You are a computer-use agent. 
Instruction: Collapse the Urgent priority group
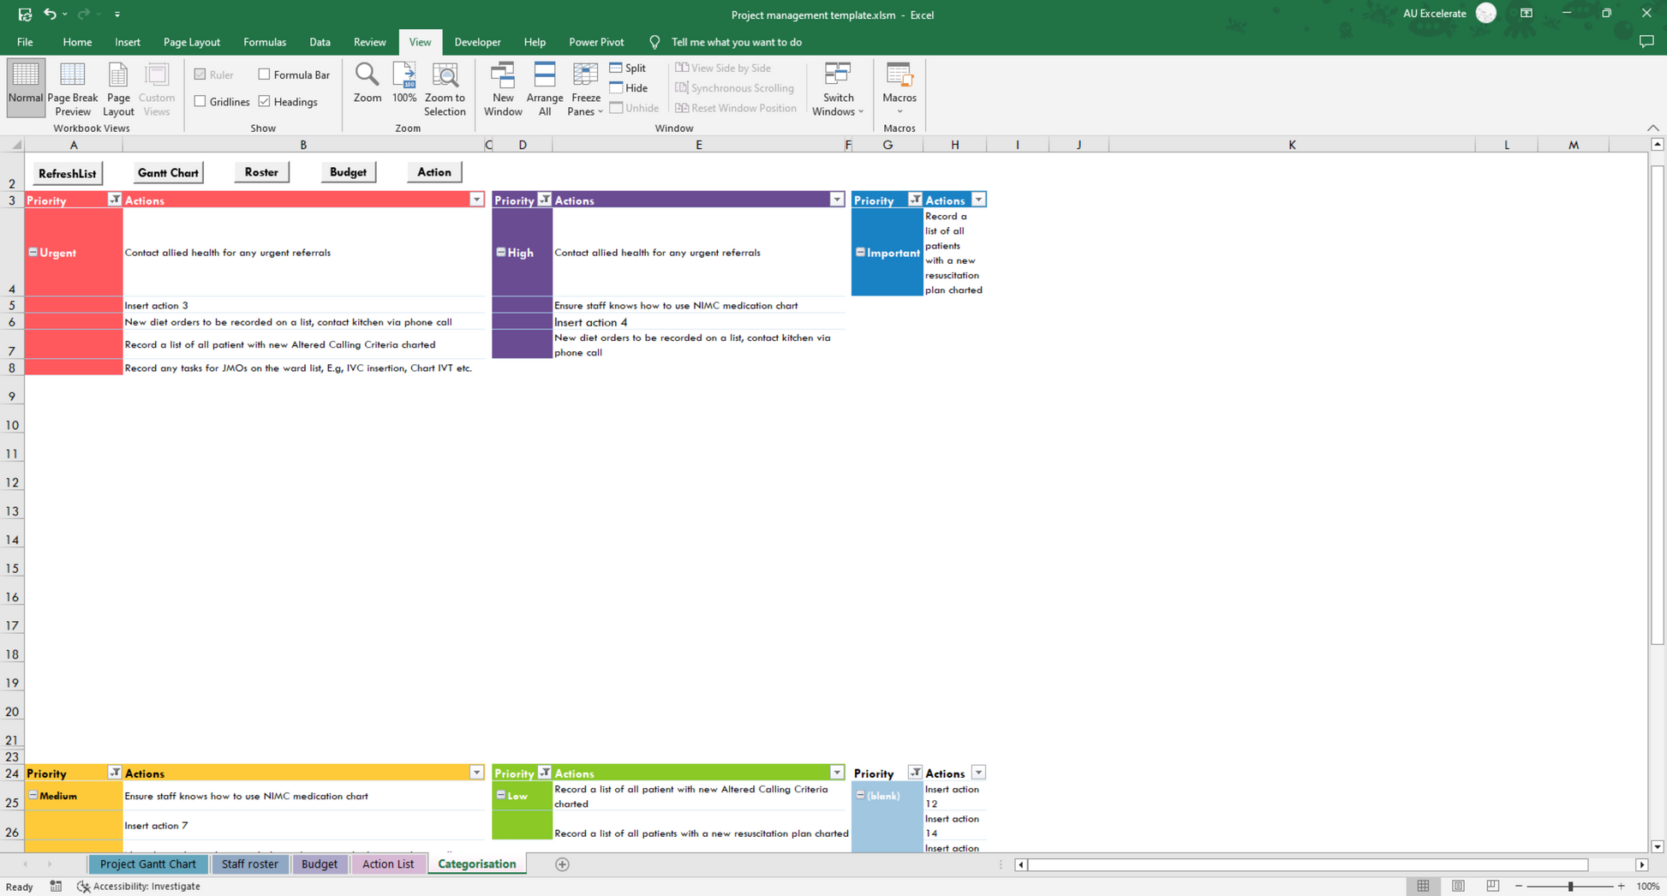[x=33, y=253]
